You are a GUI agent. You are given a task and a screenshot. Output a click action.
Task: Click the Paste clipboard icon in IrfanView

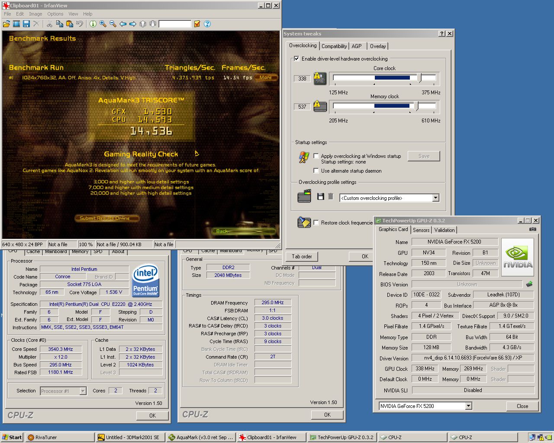(x=70, y=24)
